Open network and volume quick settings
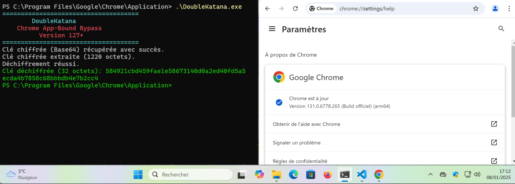Screen dimensions: 515x184 coord(472,175)
